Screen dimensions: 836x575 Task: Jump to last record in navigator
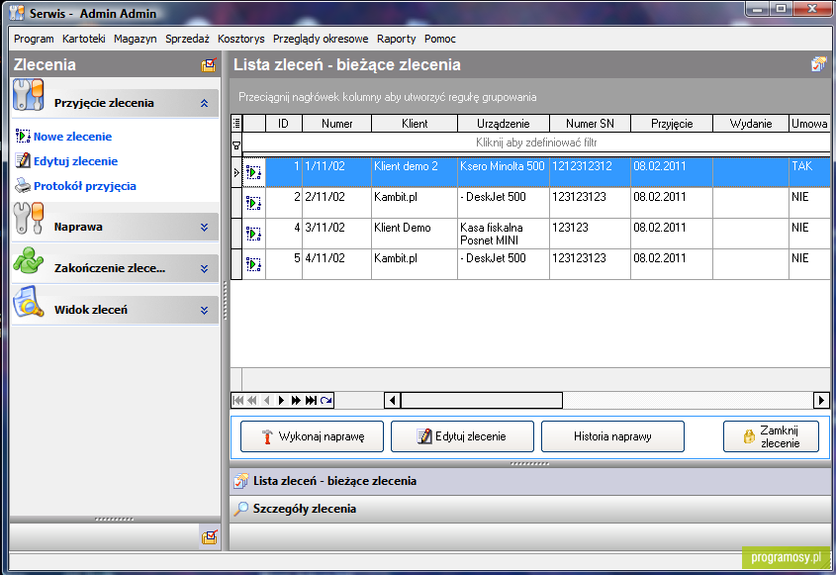(311, 400)
